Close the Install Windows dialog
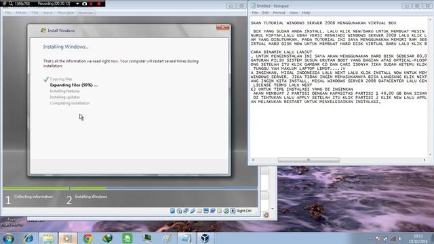This screenshot has width=434, height=244. [x=223, y=27]
